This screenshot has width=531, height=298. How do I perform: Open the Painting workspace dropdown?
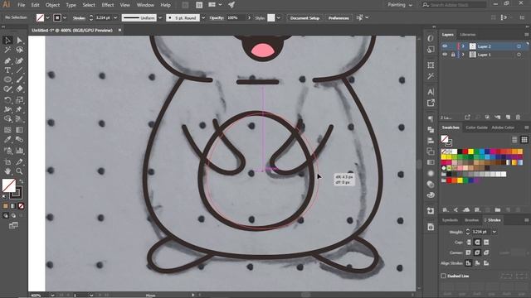tap(400, 5)
